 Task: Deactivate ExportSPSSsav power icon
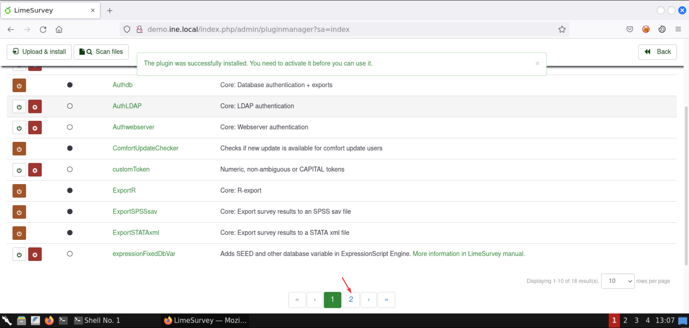19,212
